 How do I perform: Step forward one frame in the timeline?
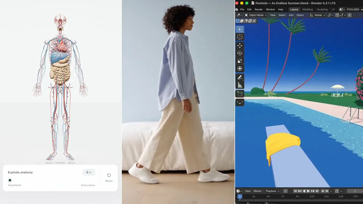327,191
